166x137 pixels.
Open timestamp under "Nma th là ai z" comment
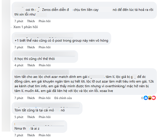[19, 135]
